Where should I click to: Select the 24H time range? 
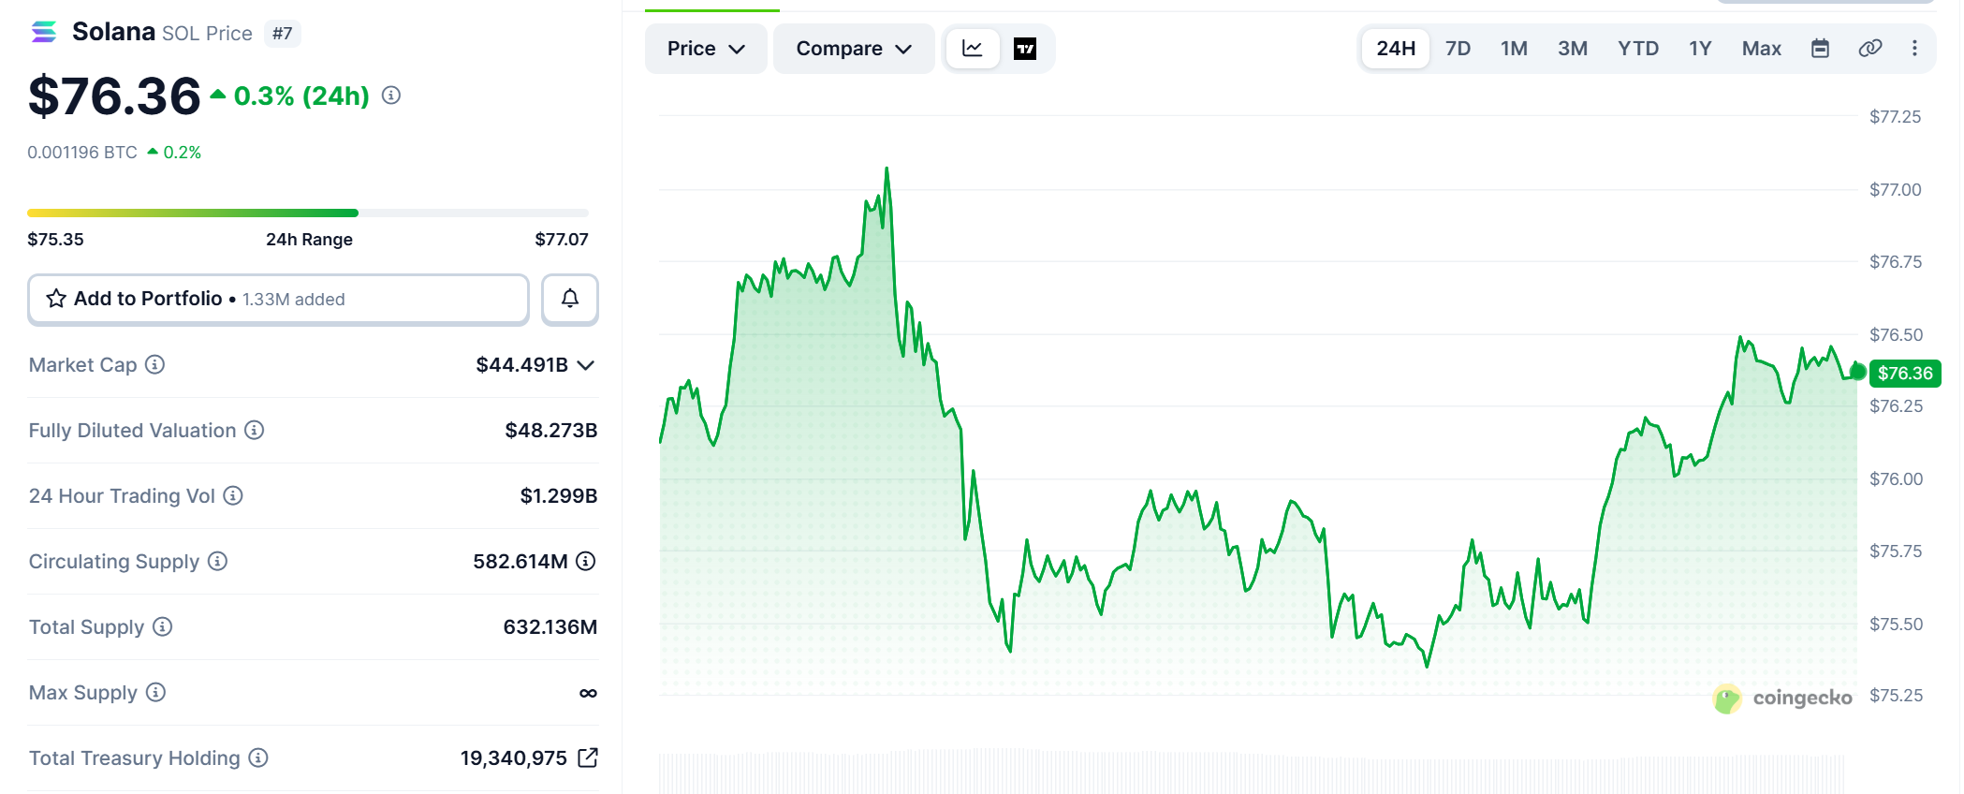1396,49
